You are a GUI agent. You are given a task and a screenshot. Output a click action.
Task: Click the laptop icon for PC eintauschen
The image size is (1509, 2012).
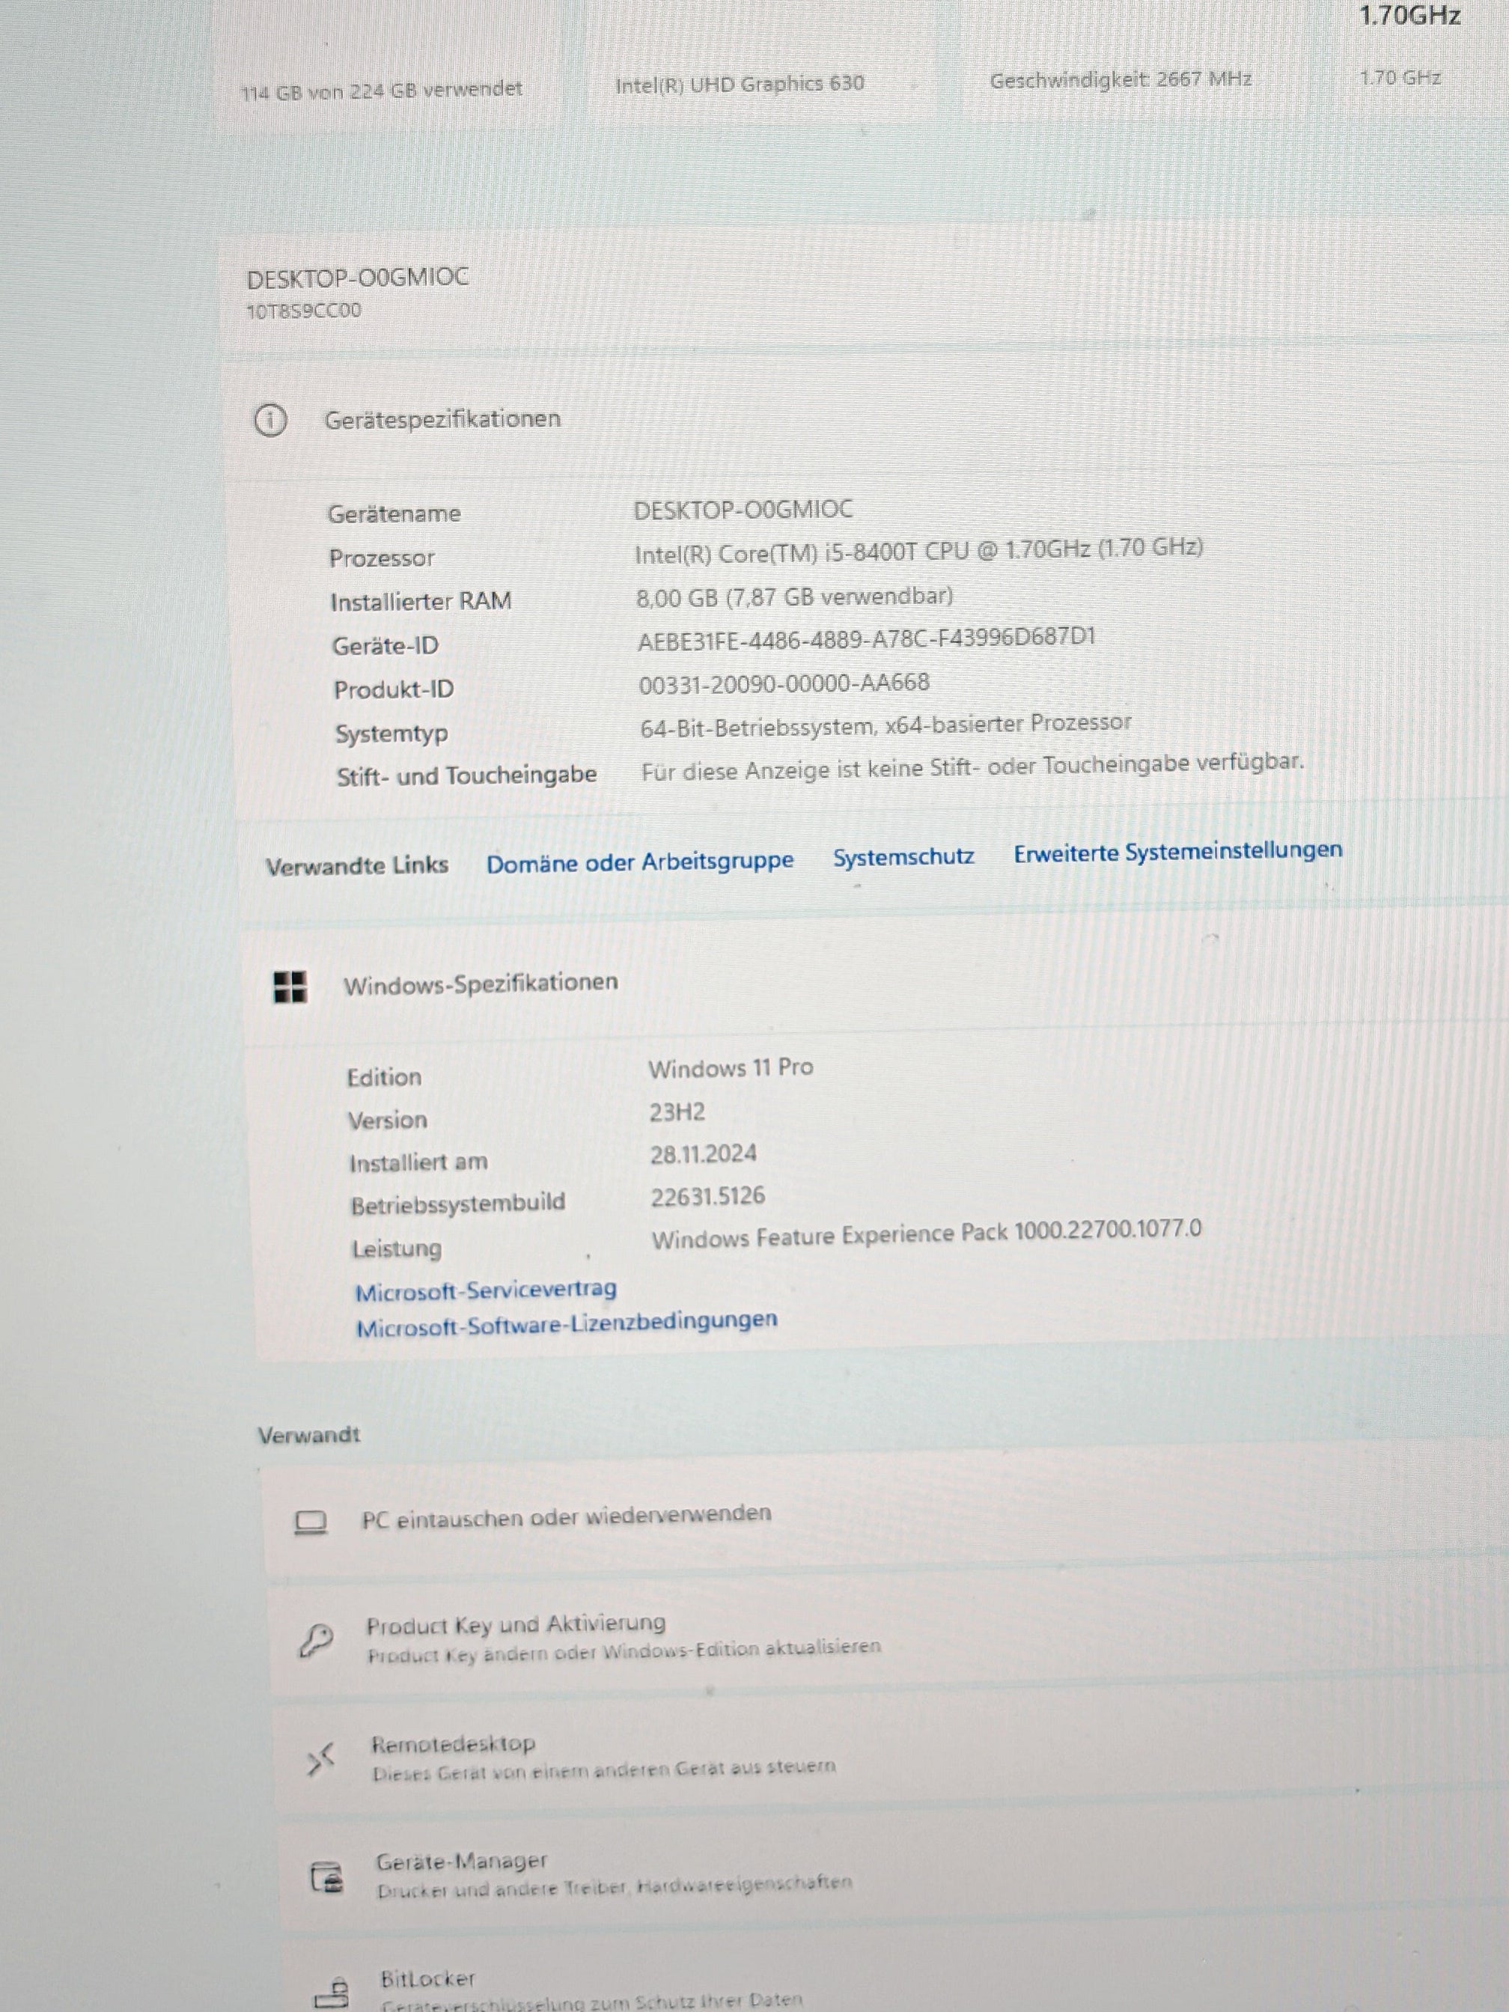[x=311, y=1522]
